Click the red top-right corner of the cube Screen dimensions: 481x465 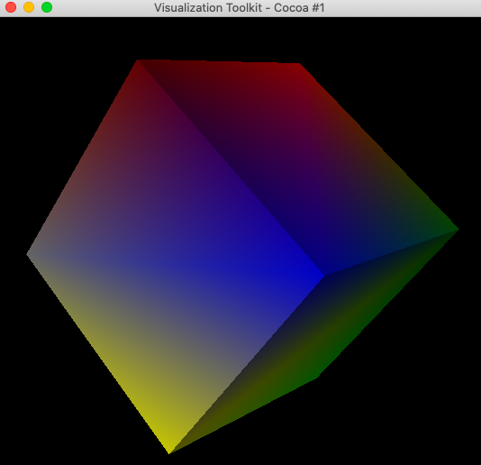[298, 65]
